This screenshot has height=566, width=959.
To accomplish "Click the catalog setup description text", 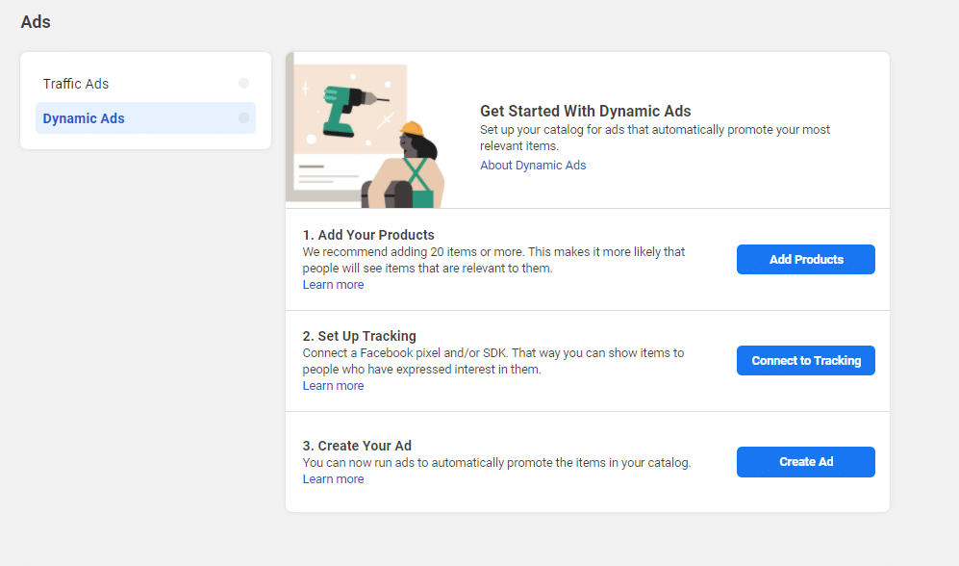I will click(x=654, y=138).
